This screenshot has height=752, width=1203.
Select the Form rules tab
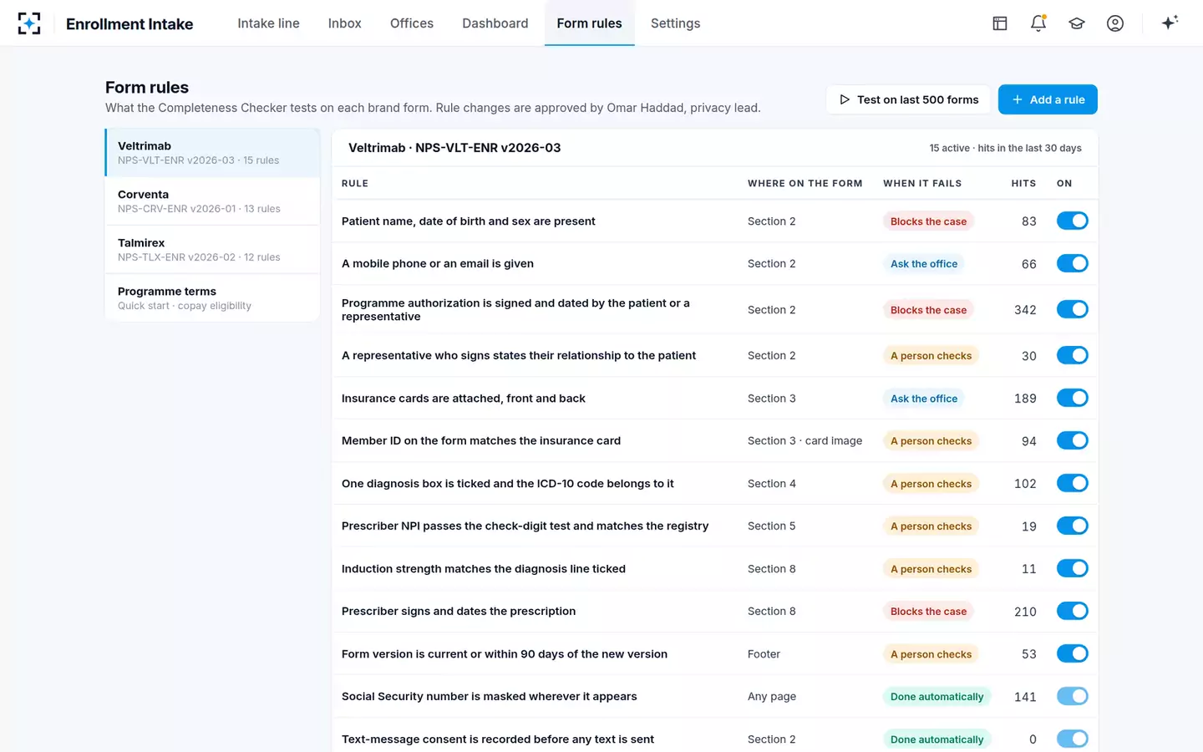click(590, 23)
